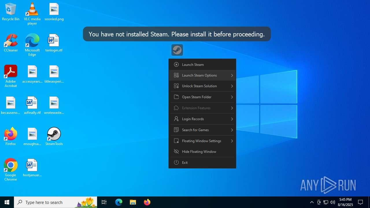370x208 pixels.
Task: Expand the Login Records submenu arrow
Action: point(232,119)
